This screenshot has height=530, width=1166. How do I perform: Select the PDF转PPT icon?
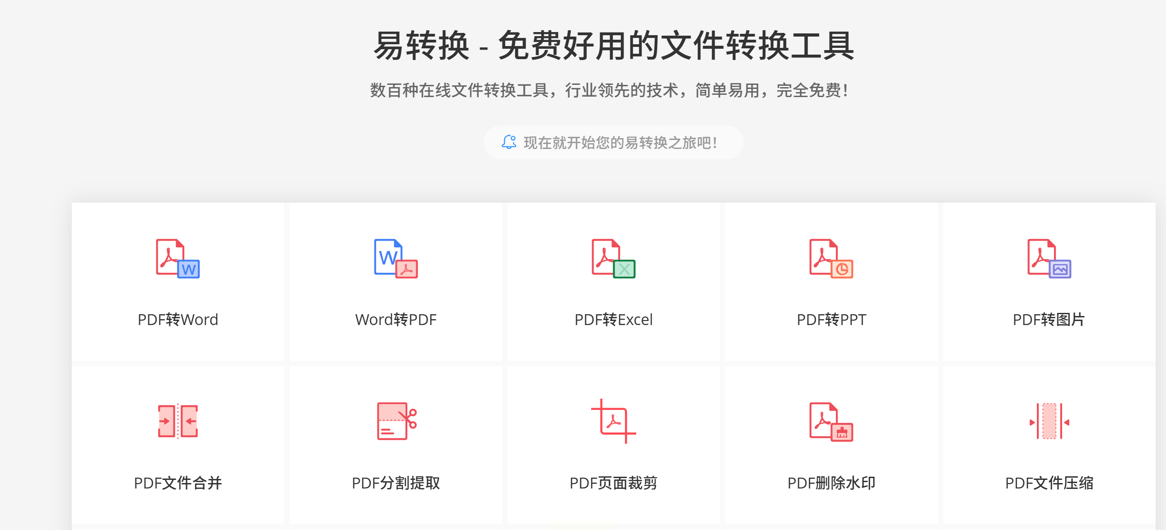(831, 258)
